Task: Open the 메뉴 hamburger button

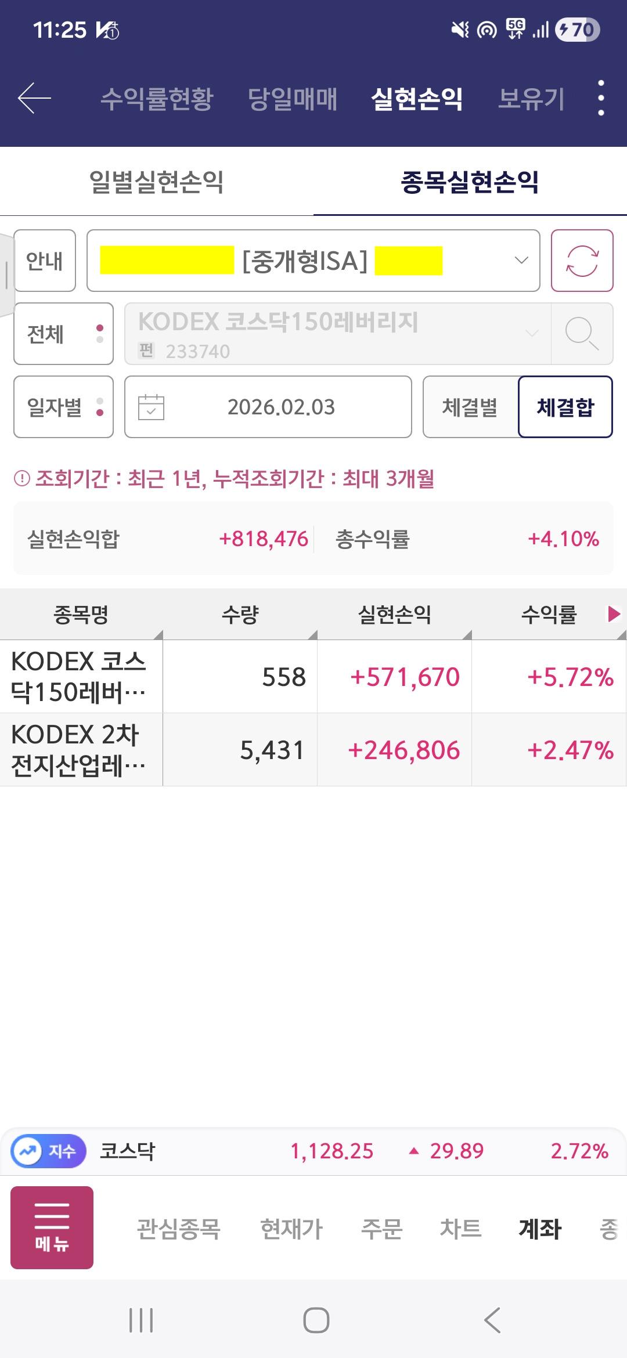Action: pyautogui.click(x=52, y=1227)
